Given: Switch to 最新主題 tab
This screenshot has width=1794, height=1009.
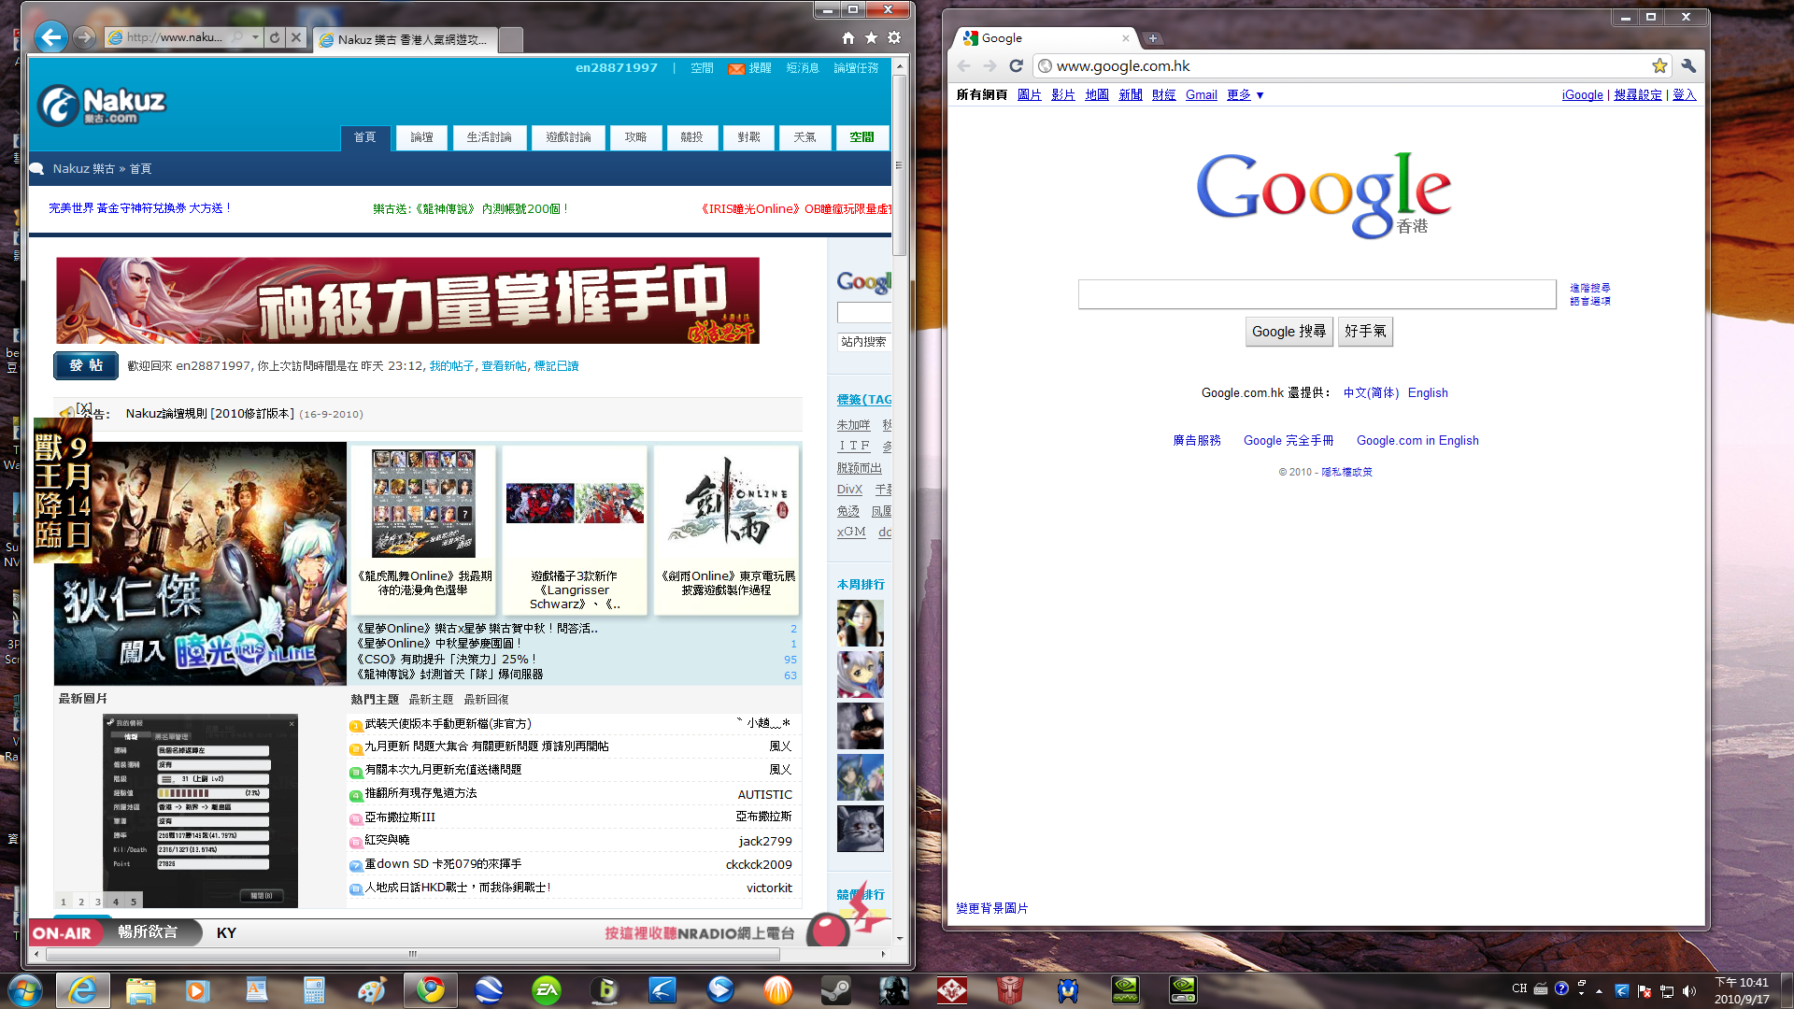Looking at the screenshot, I should click(x=431, y=699).
